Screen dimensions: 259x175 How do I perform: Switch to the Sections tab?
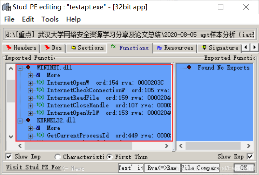coord(87,48)
